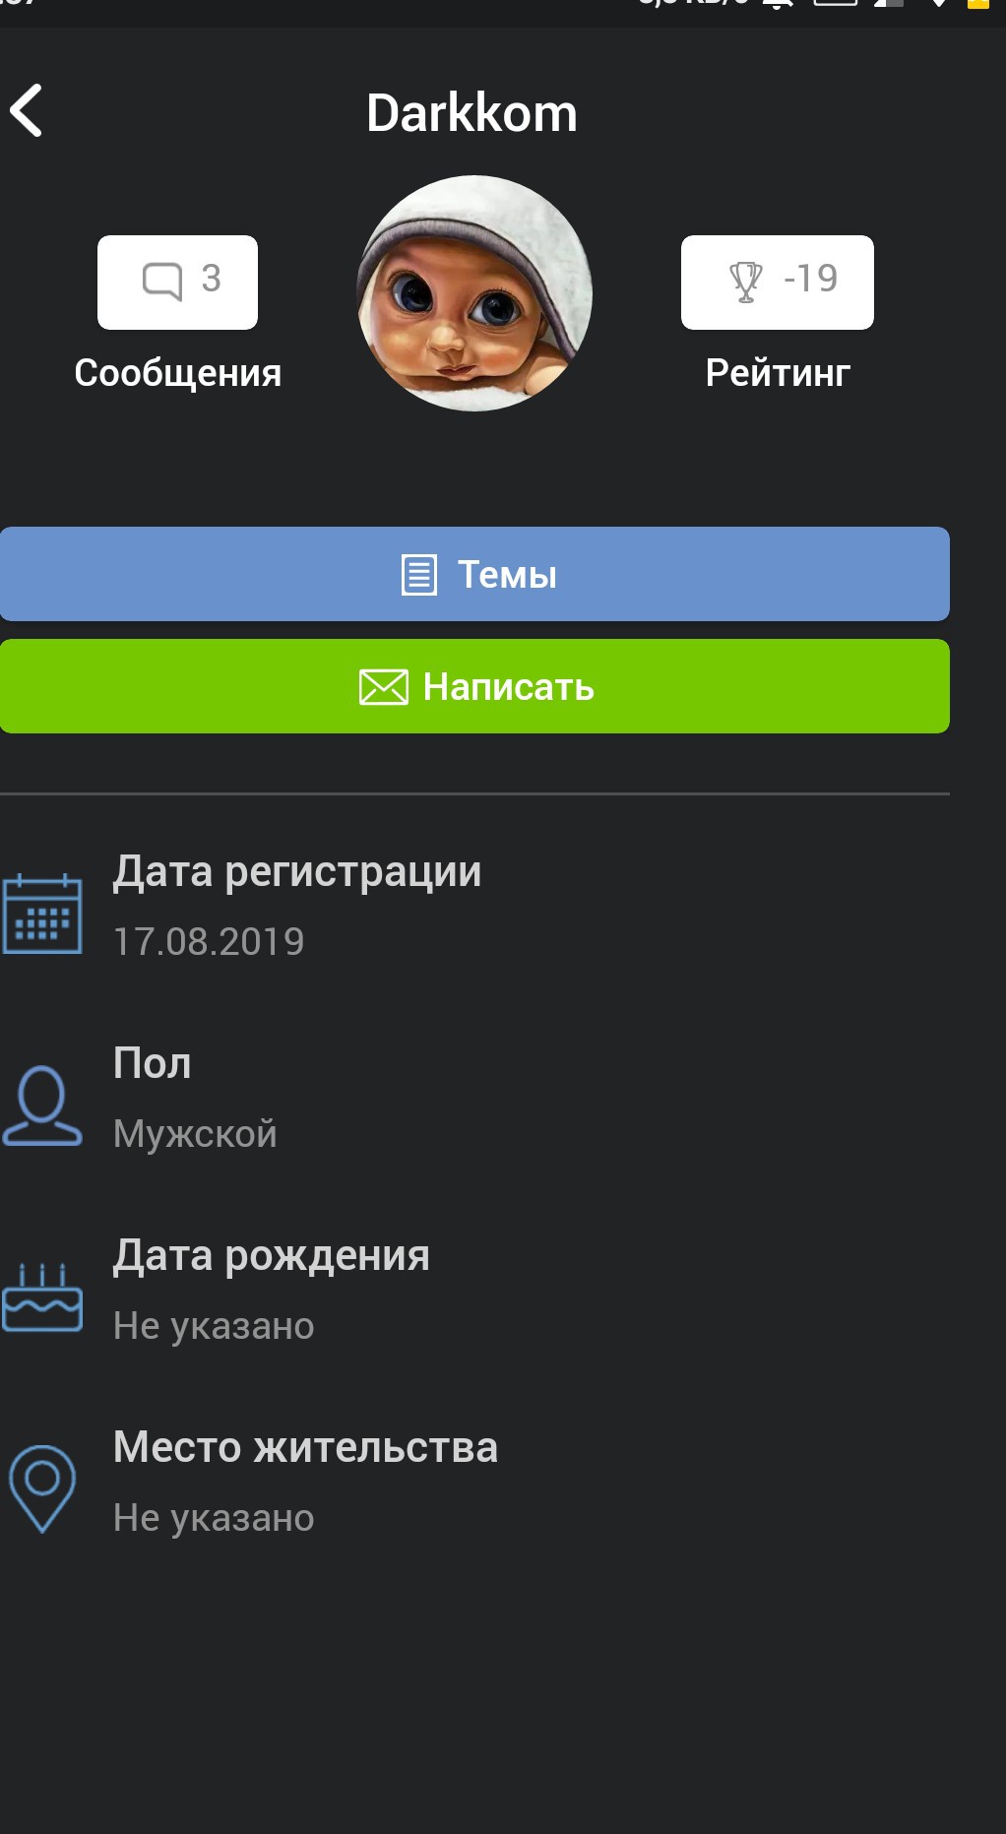Tap the trophy rating icon
The height and width of the screenshot is (1834, 1006).
(x=745, y=282)
